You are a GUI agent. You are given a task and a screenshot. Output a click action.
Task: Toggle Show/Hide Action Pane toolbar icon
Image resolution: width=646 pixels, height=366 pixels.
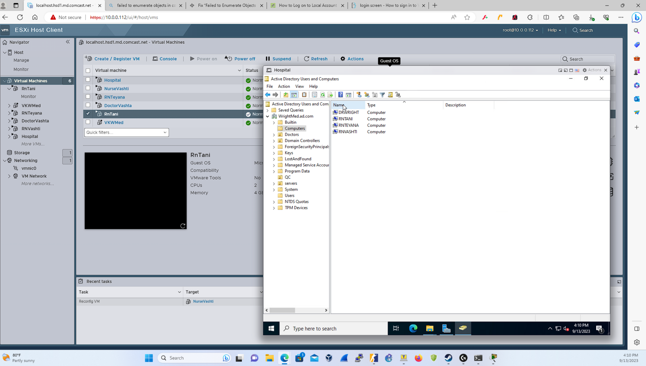348,95
